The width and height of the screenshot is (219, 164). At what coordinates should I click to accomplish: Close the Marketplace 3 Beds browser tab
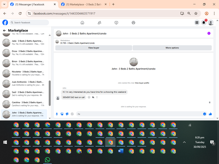(x=106, y=4)
